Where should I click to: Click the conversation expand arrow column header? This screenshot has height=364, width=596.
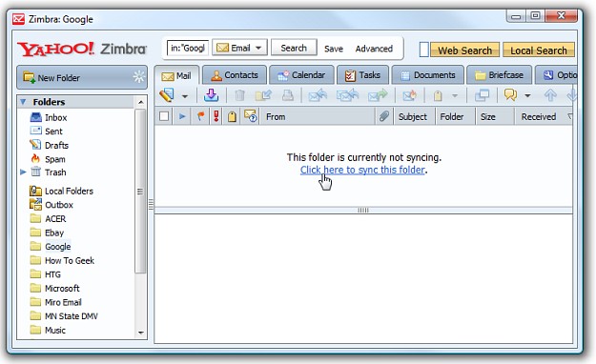pyautogui.click(x=182, y=116)
